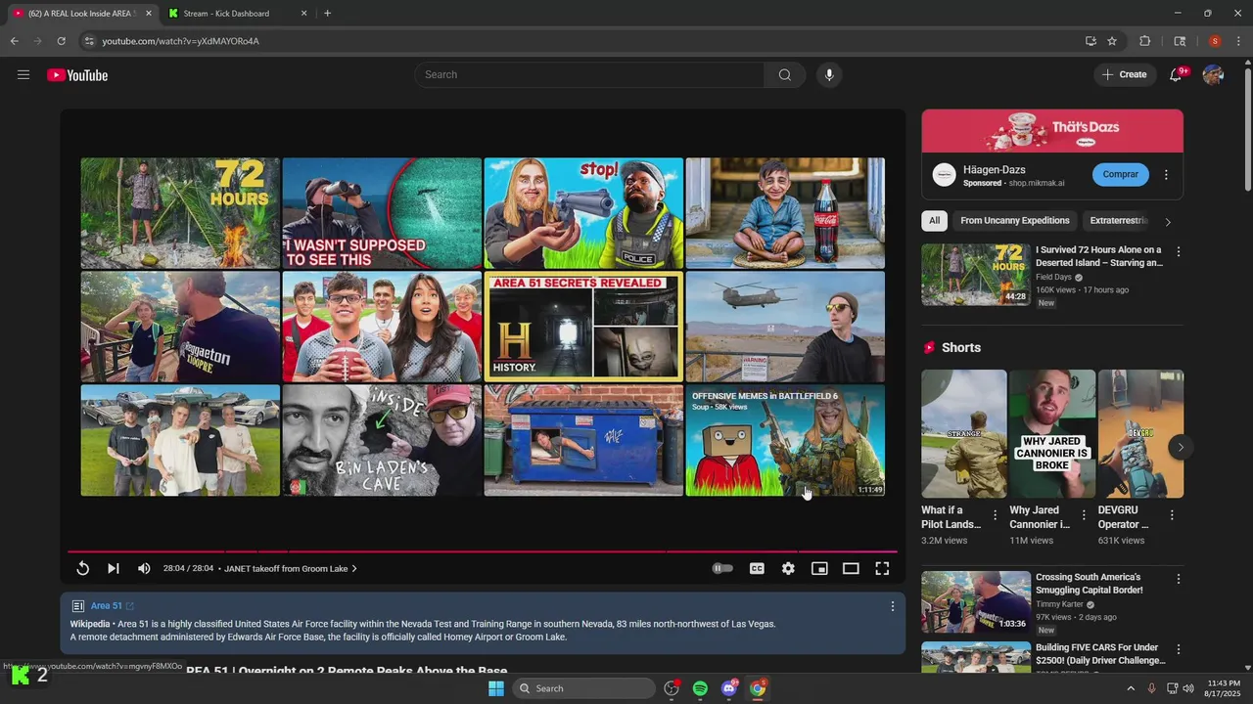Image resolution: width=1253 pixels, height=704 pixels.
Task: Show hidden system tray icons
Action: point(1131,688)
